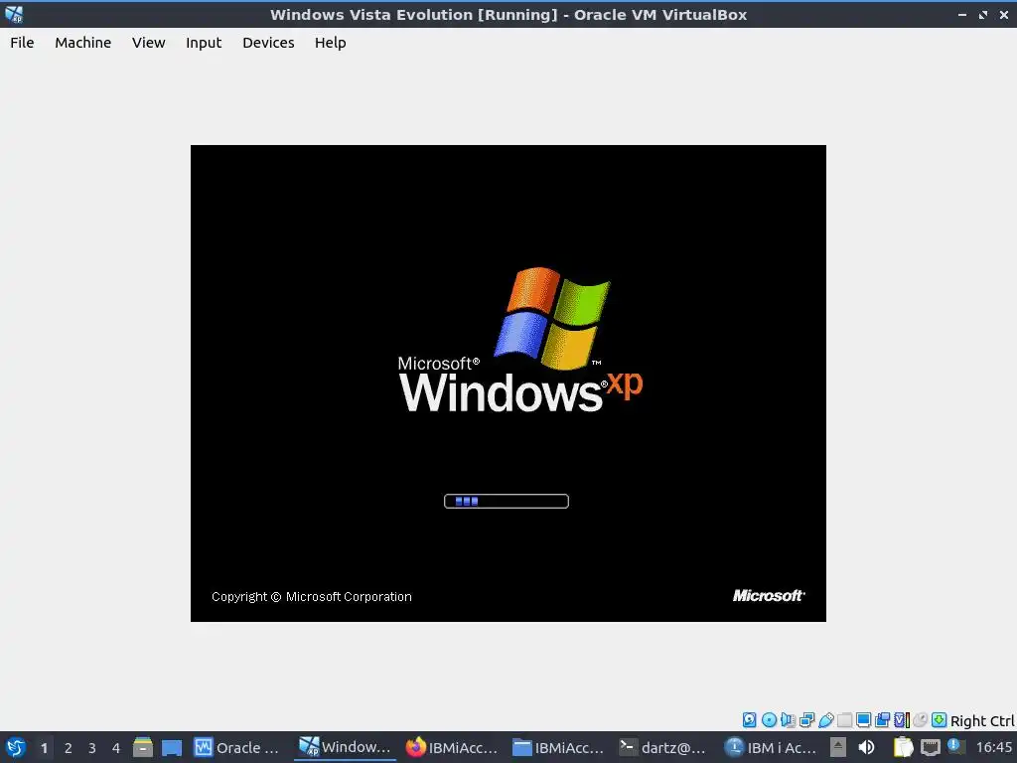
Task: Click the optical disc status icon
Action: click(769, 719)
